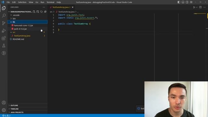Open Accounts menu in activity bar

pos(4,103)
